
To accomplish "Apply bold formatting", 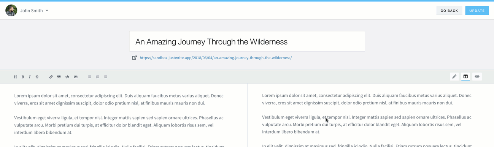I will 23,77.
